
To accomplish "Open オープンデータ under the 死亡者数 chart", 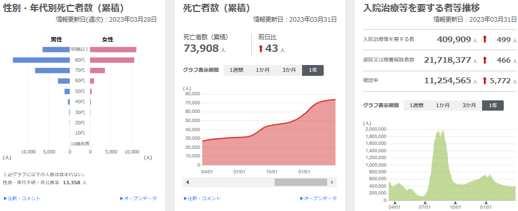I will pyautogui.click(x=318, y=198).
